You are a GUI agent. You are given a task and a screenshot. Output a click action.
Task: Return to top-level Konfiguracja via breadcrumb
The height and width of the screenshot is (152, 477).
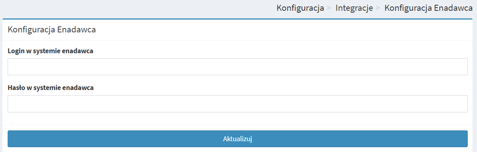300,8
